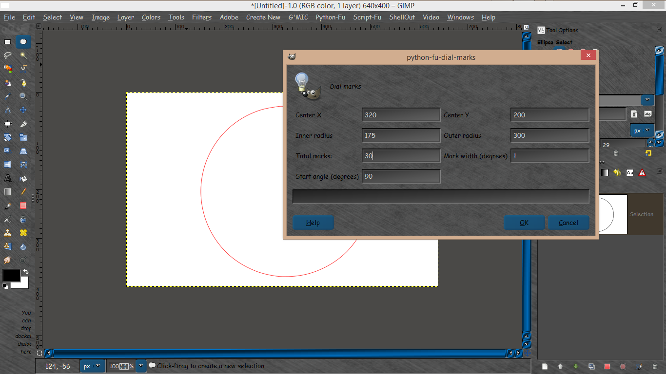The width and height of the screenshot is (666, 374).
Task: Click OK in dial marks dialog
Action: [x=524, y=223]
